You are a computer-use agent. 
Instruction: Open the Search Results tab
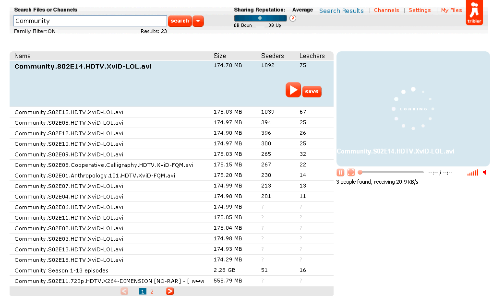341,11
